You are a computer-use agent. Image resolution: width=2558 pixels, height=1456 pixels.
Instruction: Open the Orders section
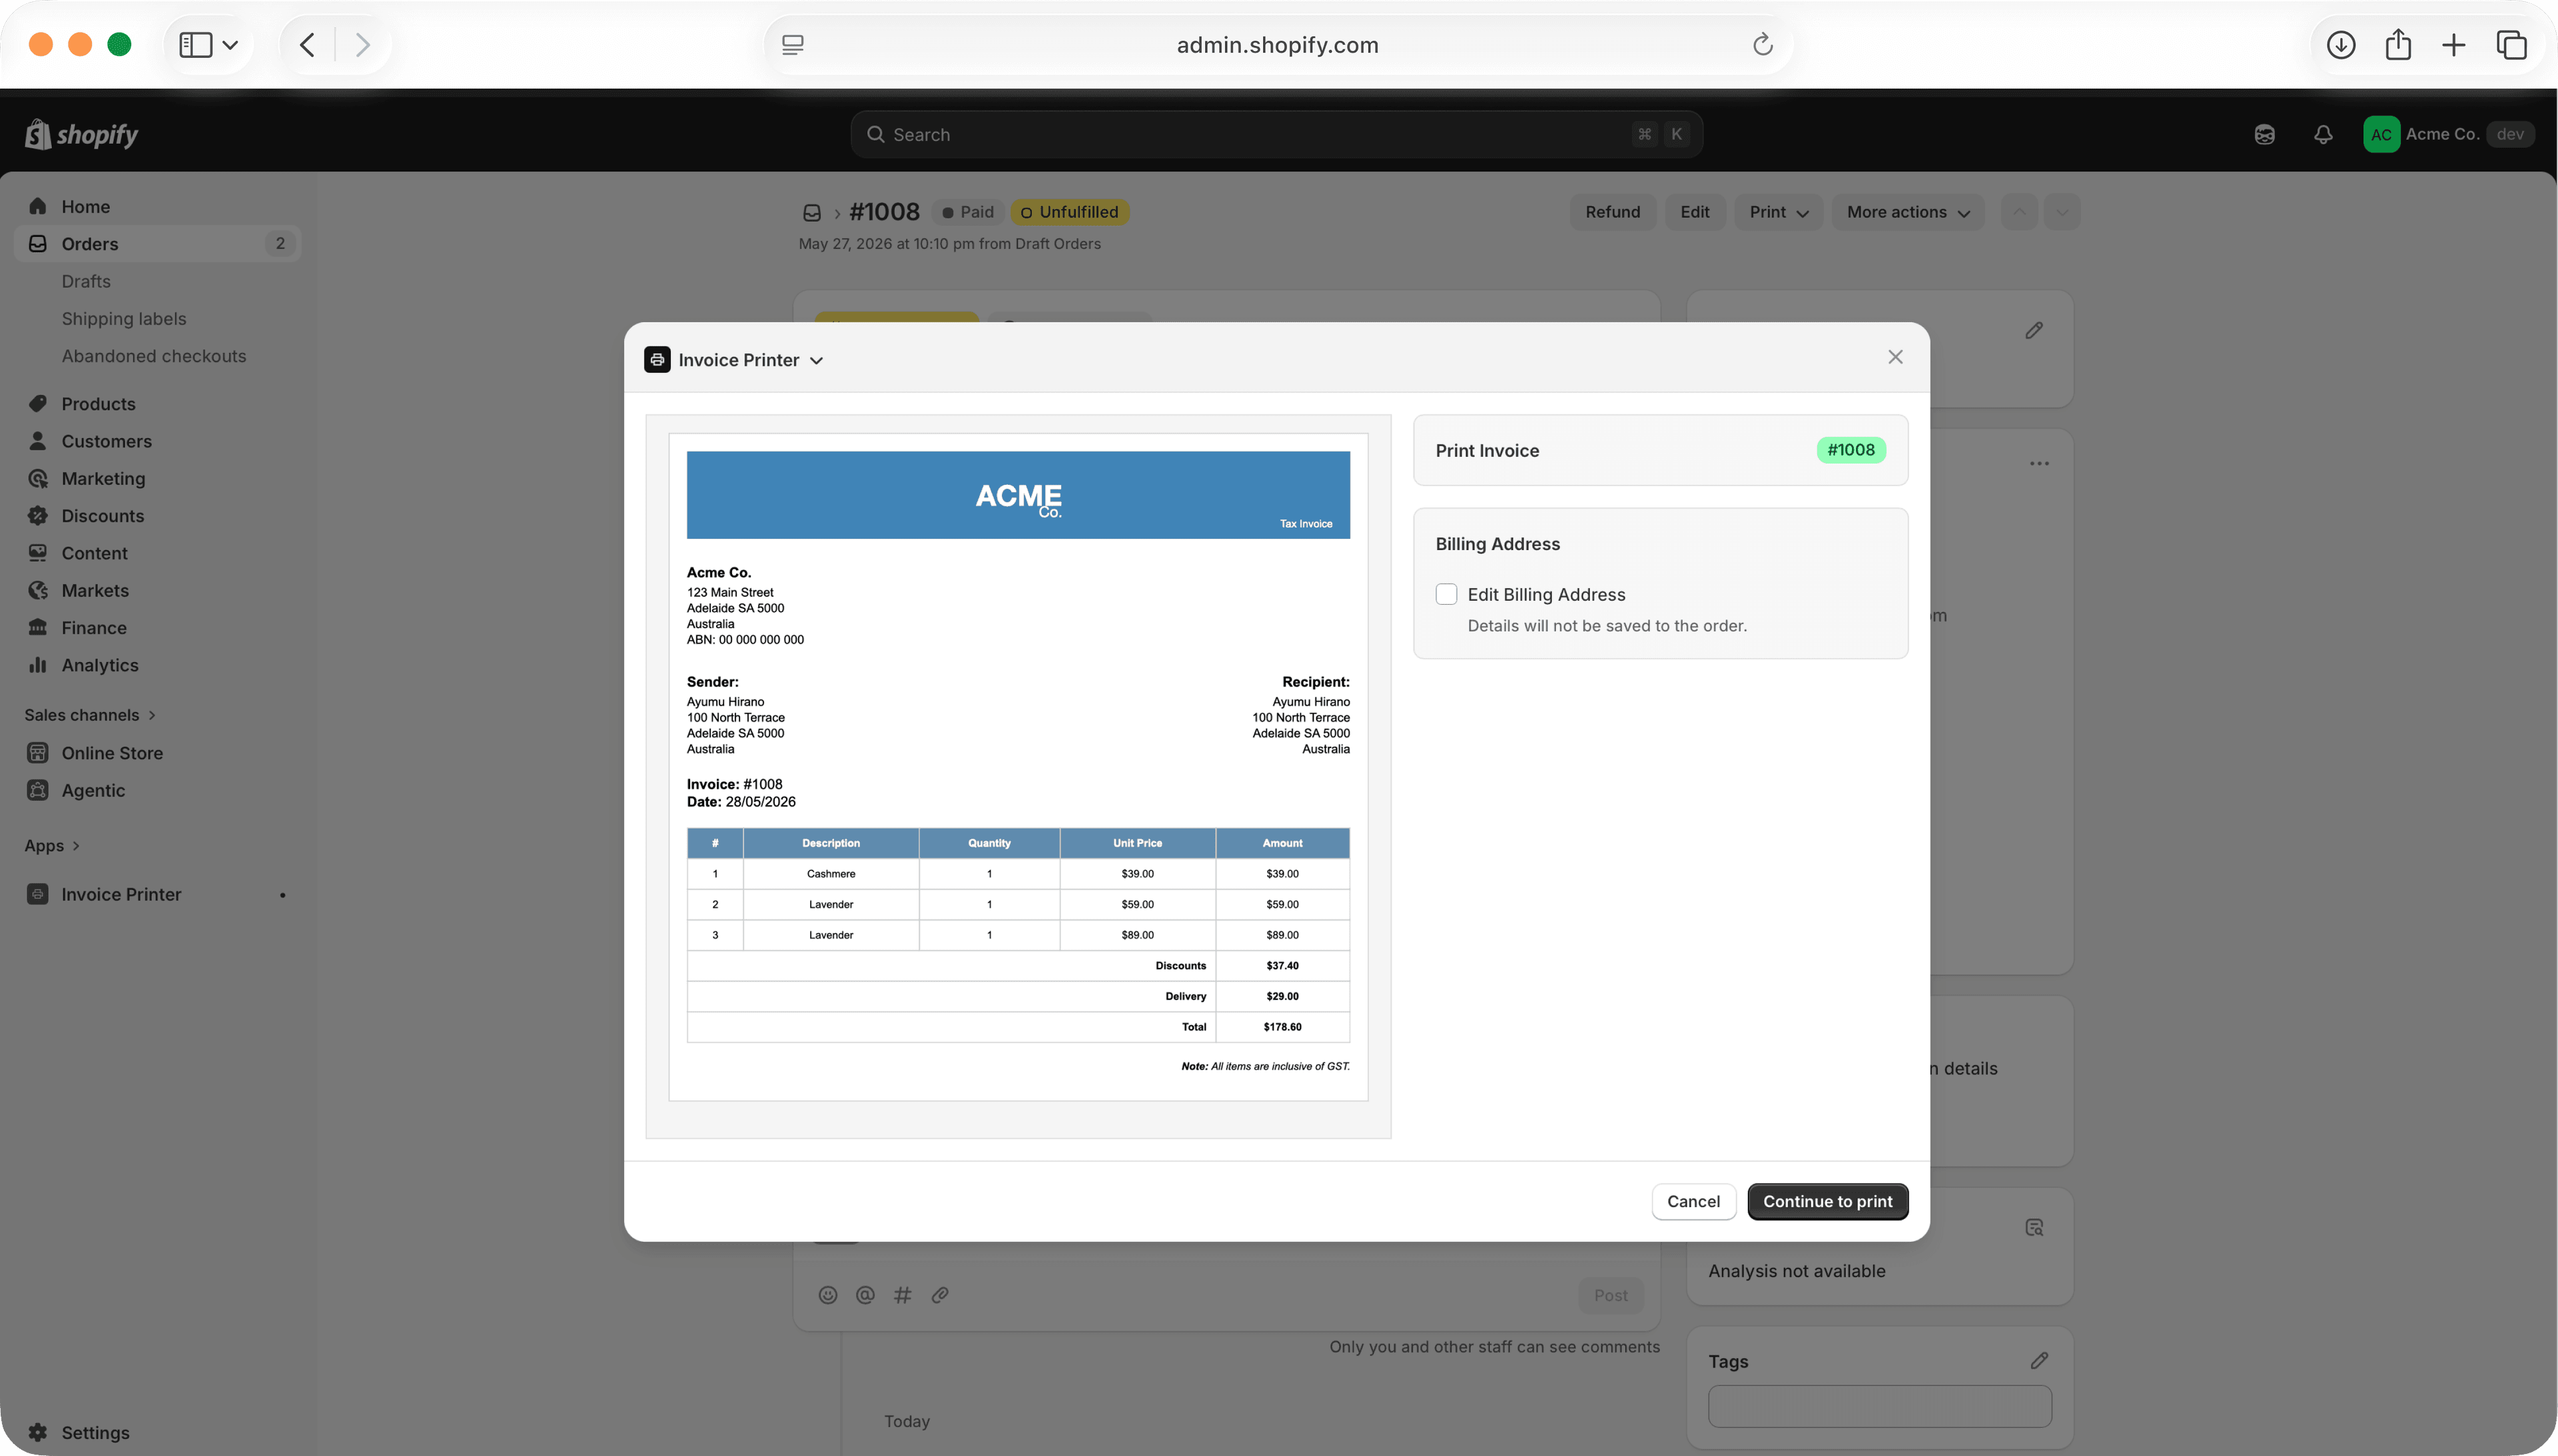click(x=157, y=243)
